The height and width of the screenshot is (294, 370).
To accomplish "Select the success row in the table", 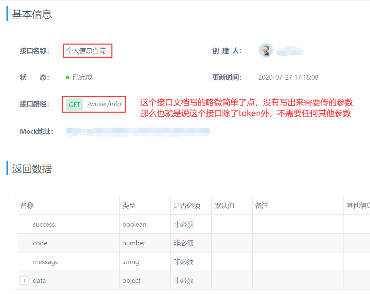I will click(x=44, y=224).
